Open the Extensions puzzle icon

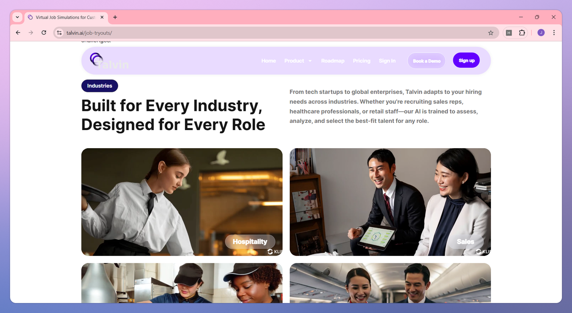coord(522,33)
